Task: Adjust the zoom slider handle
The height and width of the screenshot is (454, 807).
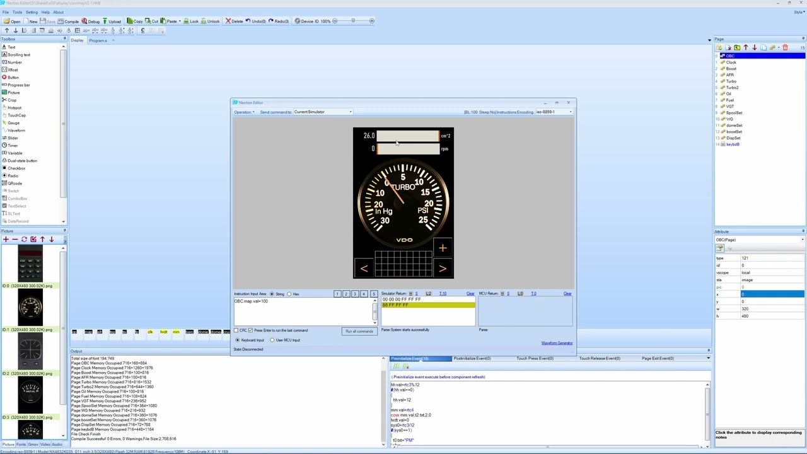Action: click(353, 21)
